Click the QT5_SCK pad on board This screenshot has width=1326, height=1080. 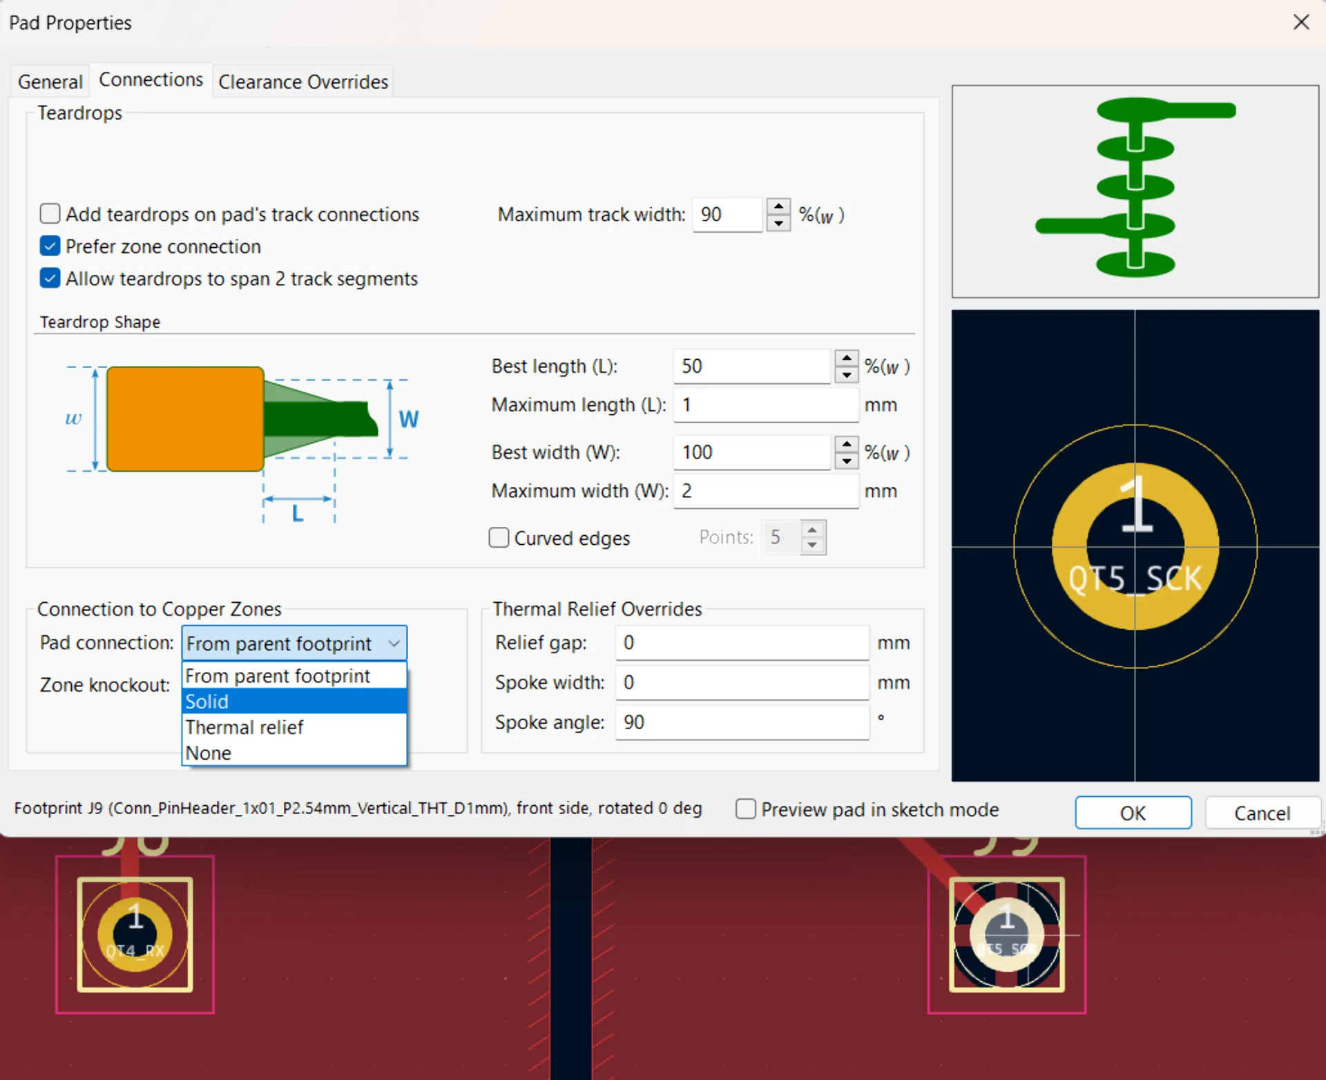coord(1006,934)
